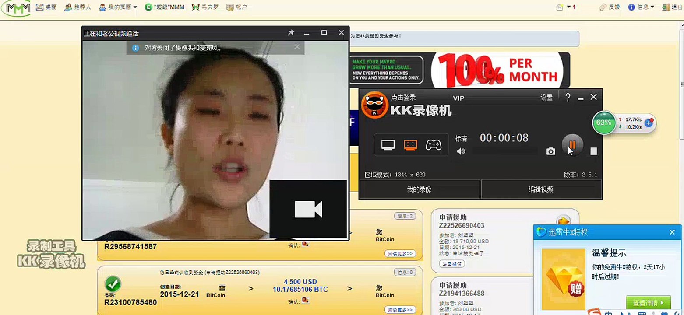Click the volume level bar in KK recorder

(505, 151)
